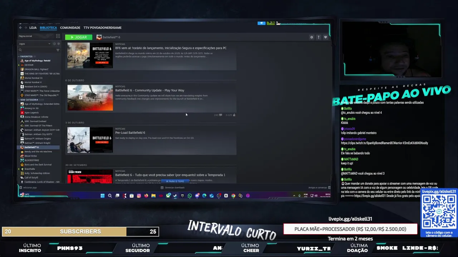This screenshot has width=458, height=257.
Task: Select Arena Breakout: Infinite
Action: point(36,117)
